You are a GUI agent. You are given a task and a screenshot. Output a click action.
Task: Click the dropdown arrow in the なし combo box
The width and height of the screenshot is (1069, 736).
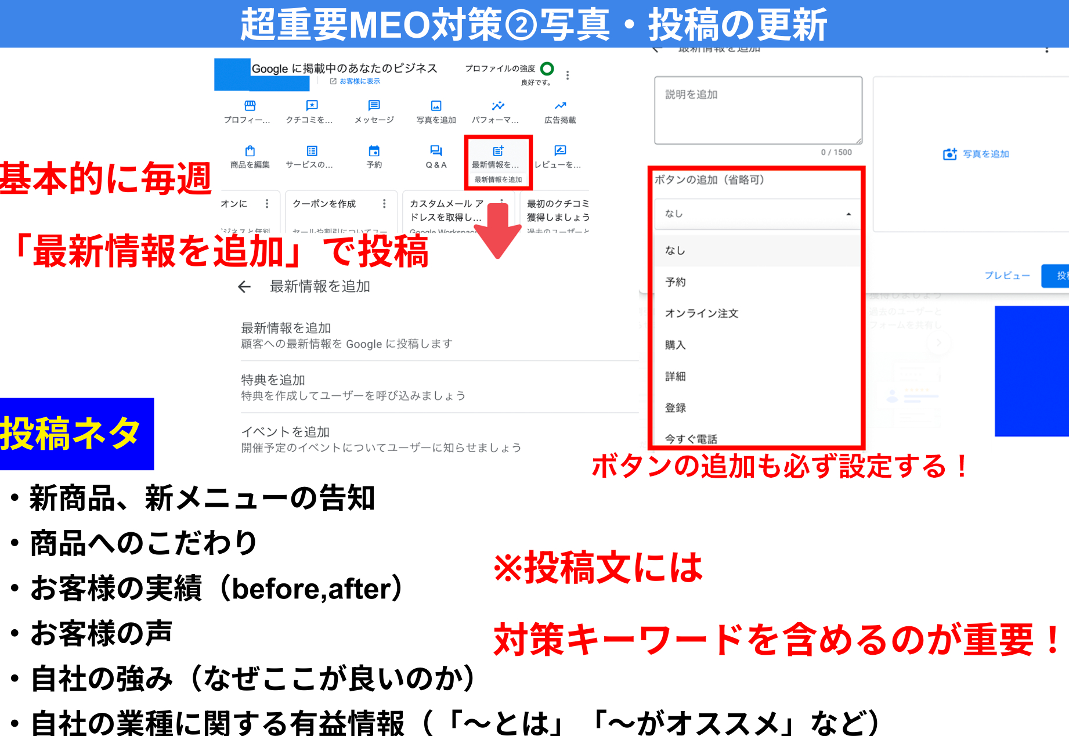[x=848, y=214]
